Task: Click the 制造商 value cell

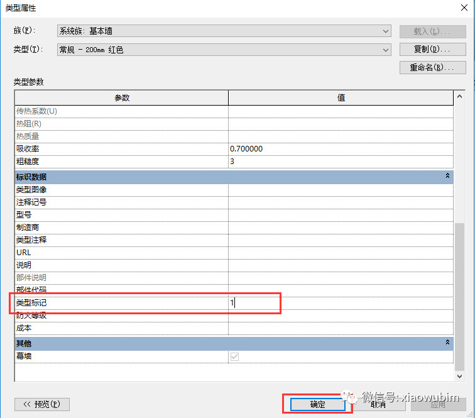Action: (341, 228)
